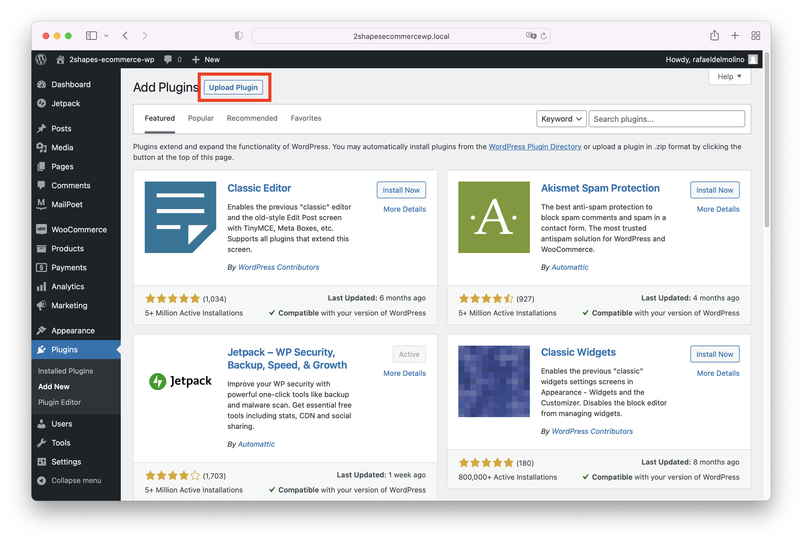Viewport: 802px width, 542px height.
Task: Click the WooCommerce Woo icon
Action: click(41, 229)
